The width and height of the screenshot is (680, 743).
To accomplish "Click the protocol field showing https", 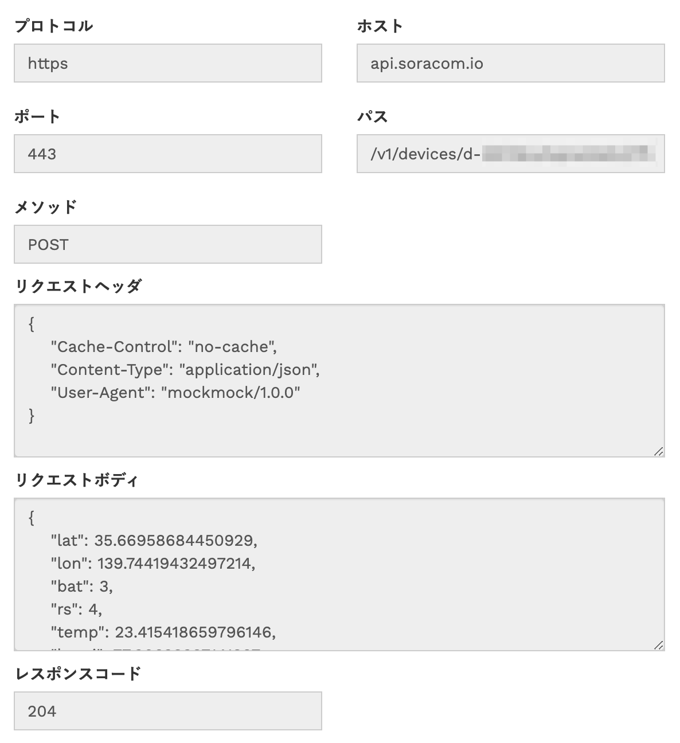I will coord(167,63).
